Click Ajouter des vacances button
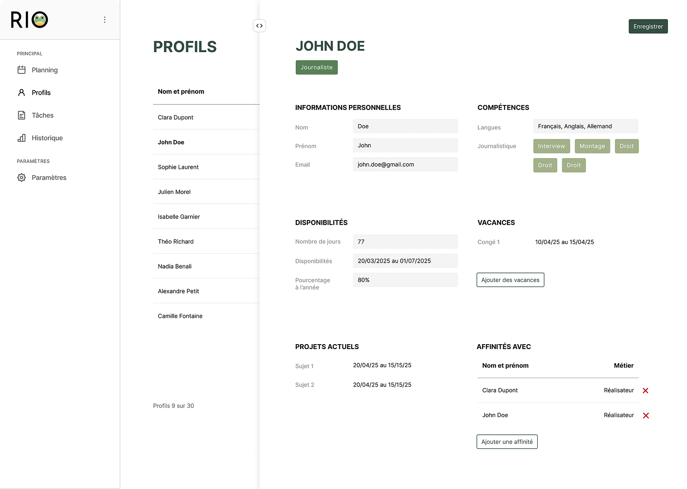The width and height of the screenshot is (687, 489). click(510, 280)
